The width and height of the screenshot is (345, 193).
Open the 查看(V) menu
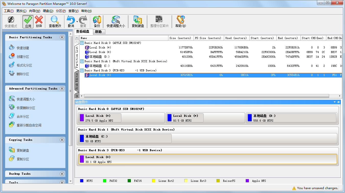pos(73,11)
